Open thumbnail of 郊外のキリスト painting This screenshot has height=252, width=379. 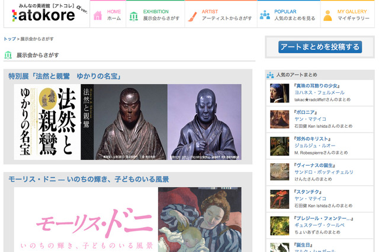coord(280,146)
